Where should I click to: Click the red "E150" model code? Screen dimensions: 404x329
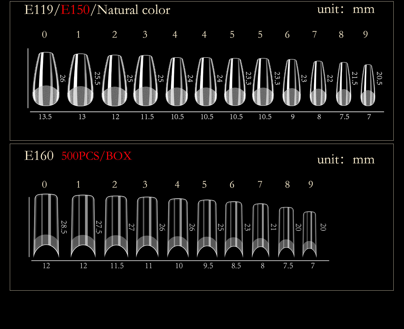tap(75, 10)
